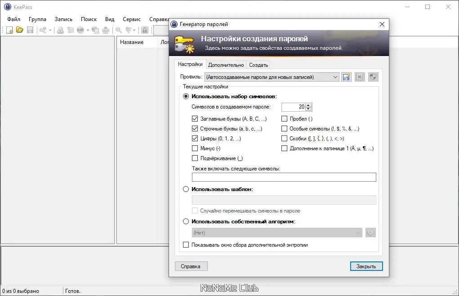Minimize the KeePass window

(407, 7)
